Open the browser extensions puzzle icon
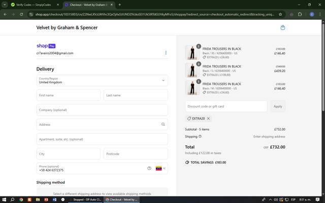The image size is (325, 203). (x=300, y=14)
